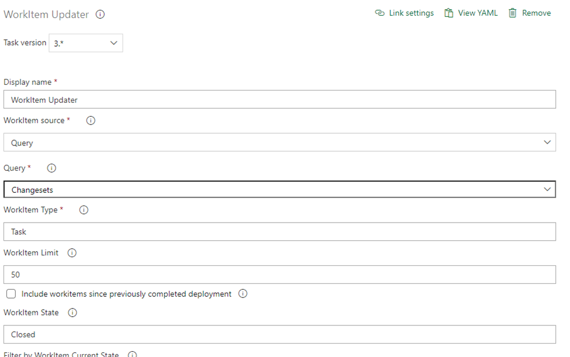
Task: View info for the WorkItem Type field
Action: click(x=83, y=210)
